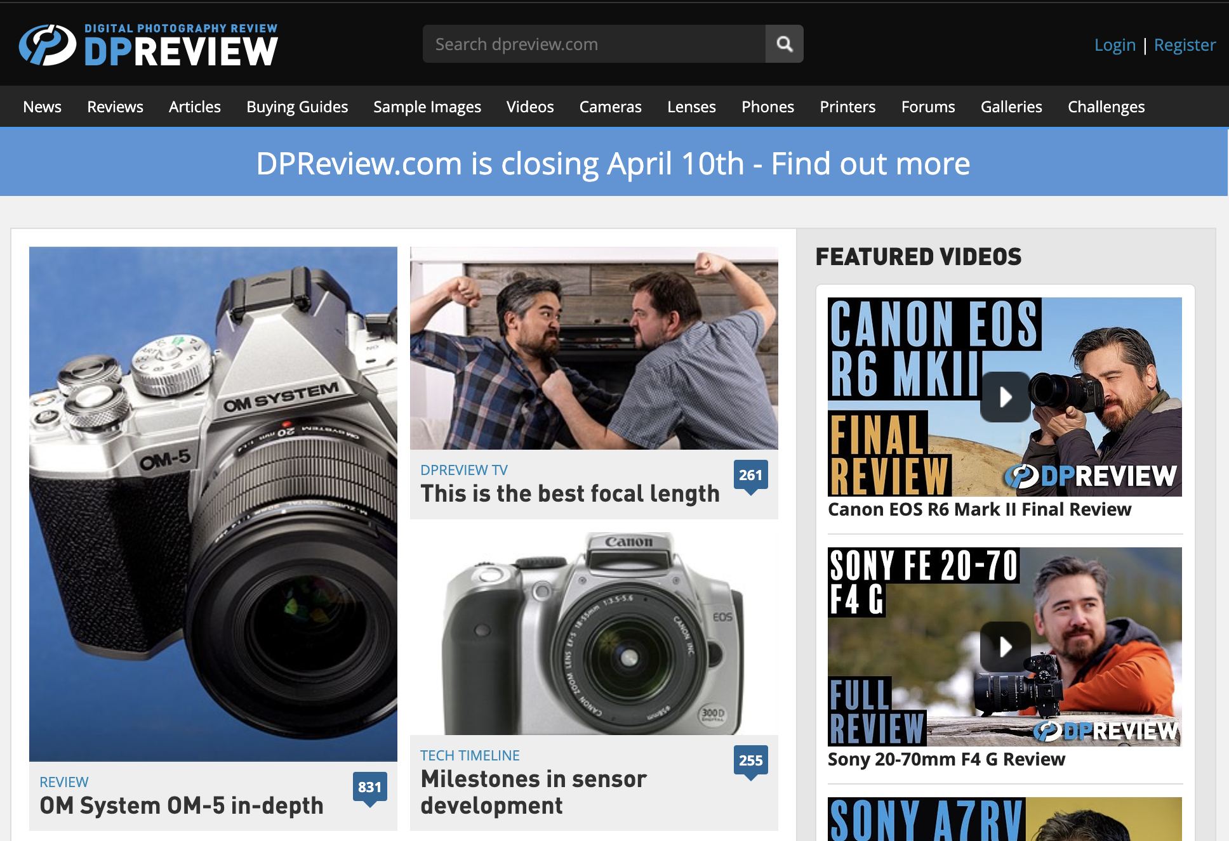Play the Canon EOS R6 MKII video
The image size is (1229, 841).
[x=1005, y=397]
